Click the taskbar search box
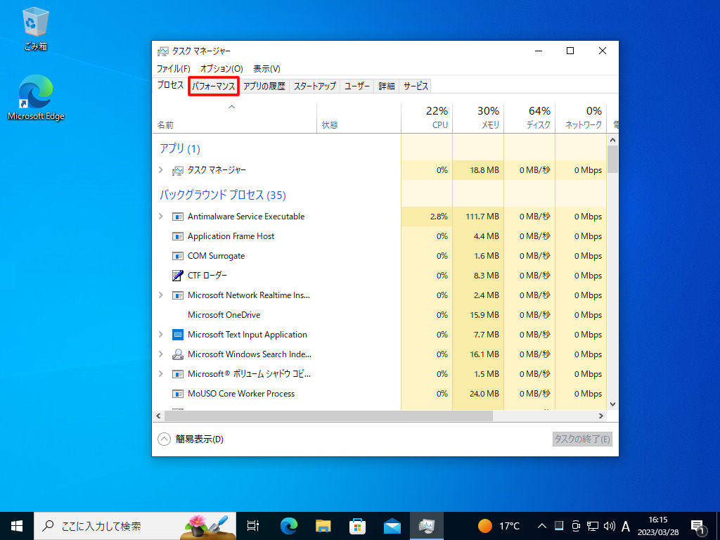 pyautogui.click(x=135, y=526)
